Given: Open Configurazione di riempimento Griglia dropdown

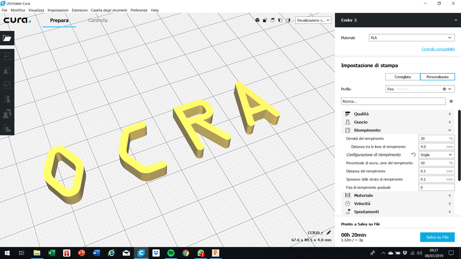Looking at the screenshot, I should (x=436, y=155).
